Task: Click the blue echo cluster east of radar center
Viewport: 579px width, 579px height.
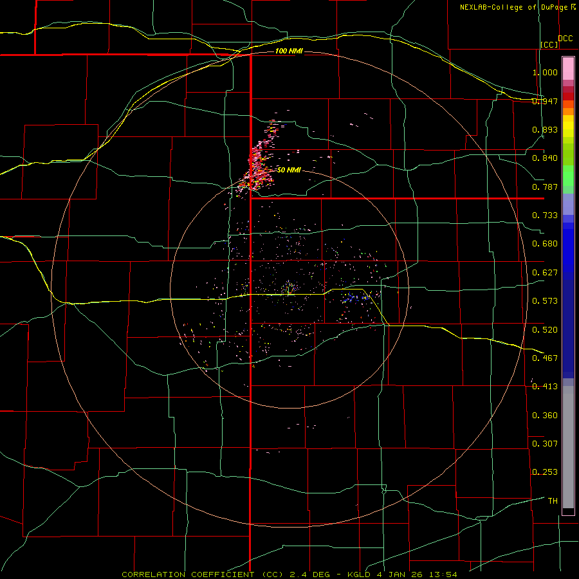Action: [354, 298]
